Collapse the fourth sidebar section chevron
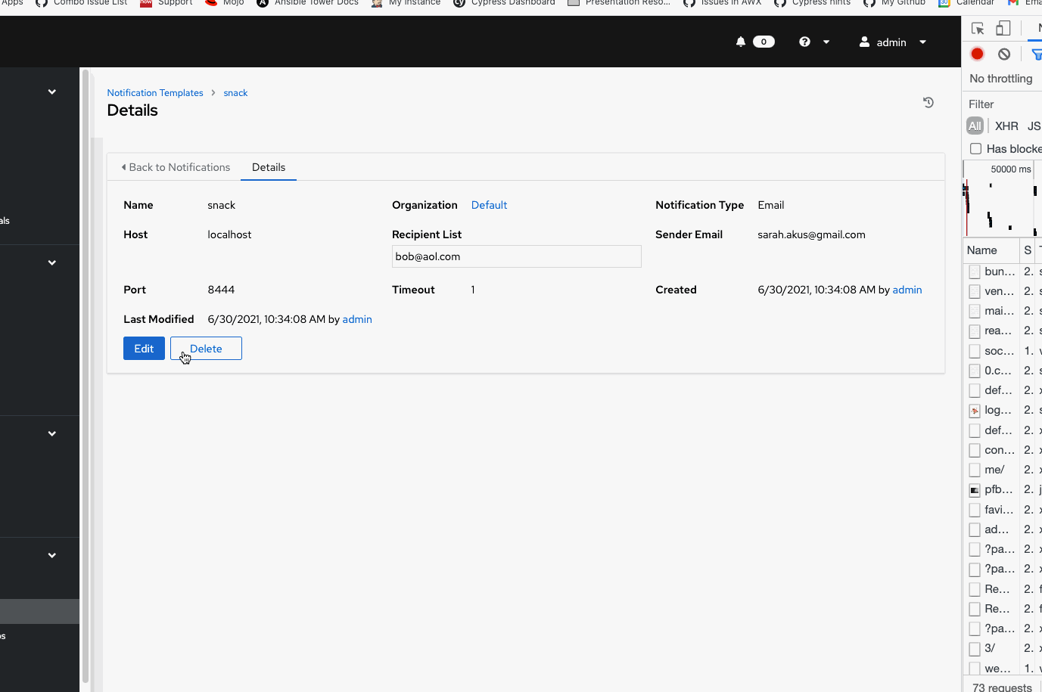The width and height of the screenshot is (1042, 692). point(52,555)
